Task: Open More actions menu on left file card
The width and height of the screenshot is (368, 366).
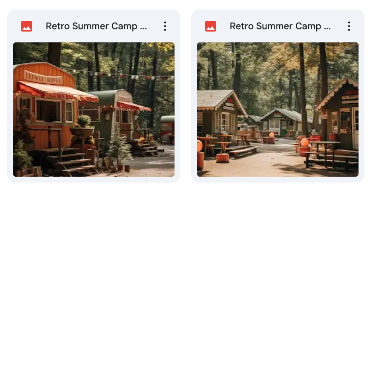Action: click(x=165, y=26)
